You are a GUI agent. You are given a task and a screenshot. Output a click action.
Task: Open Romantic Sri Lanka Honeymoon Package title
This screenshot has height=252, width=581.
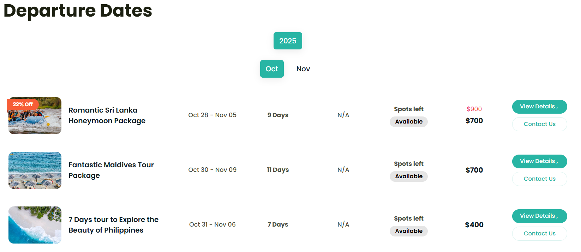[x=107, y=115]
